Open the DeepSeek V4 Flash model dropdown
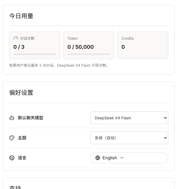Viewport: 180px width, 189px height. pos(129,118)
